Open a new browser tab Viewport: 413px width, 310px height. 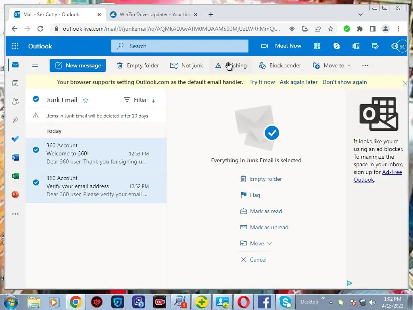coord(211,15)
